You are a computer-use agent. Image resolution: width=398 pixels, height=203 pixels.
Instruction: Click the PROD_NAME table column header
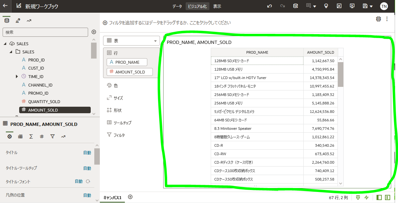257,52
